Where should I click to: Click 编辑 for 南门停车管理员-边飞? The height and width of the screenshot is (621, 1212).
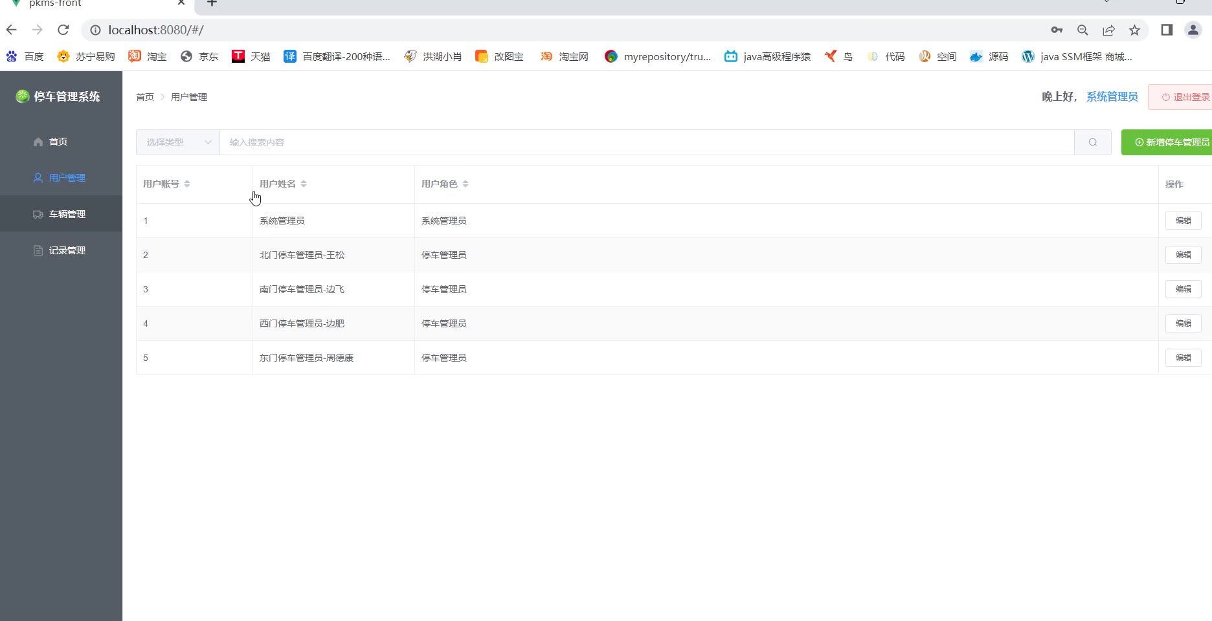pyautogui.click(x=1184, y=289)
